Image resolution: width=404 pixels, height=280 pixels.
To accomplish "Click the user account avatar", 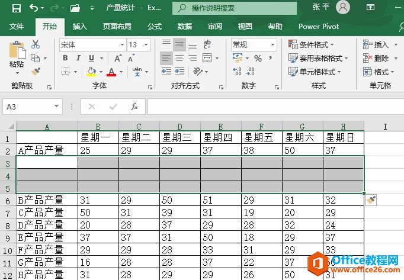I will (x=342, y=8).
